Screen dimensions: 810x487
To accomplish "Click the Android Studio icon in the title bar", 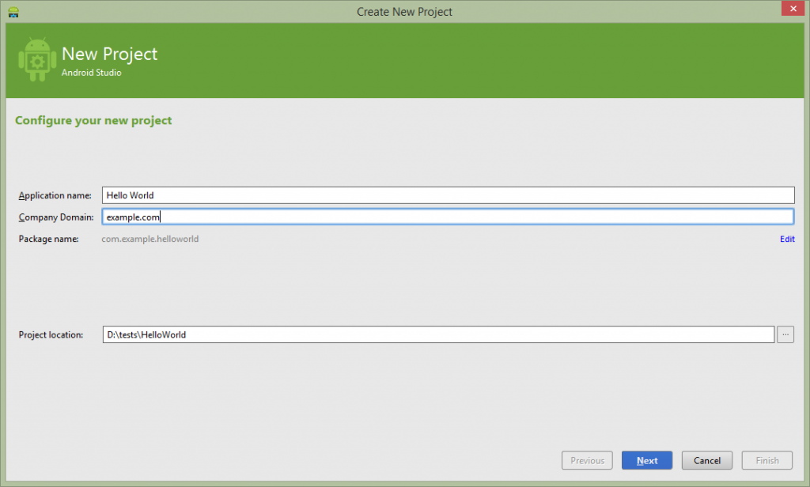I will (x=13, y=11).
